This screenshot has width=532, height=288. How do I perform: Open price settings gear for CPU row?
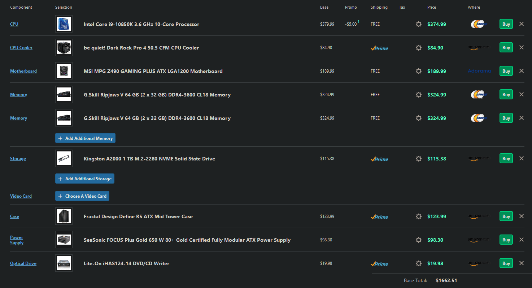(419, 24)
